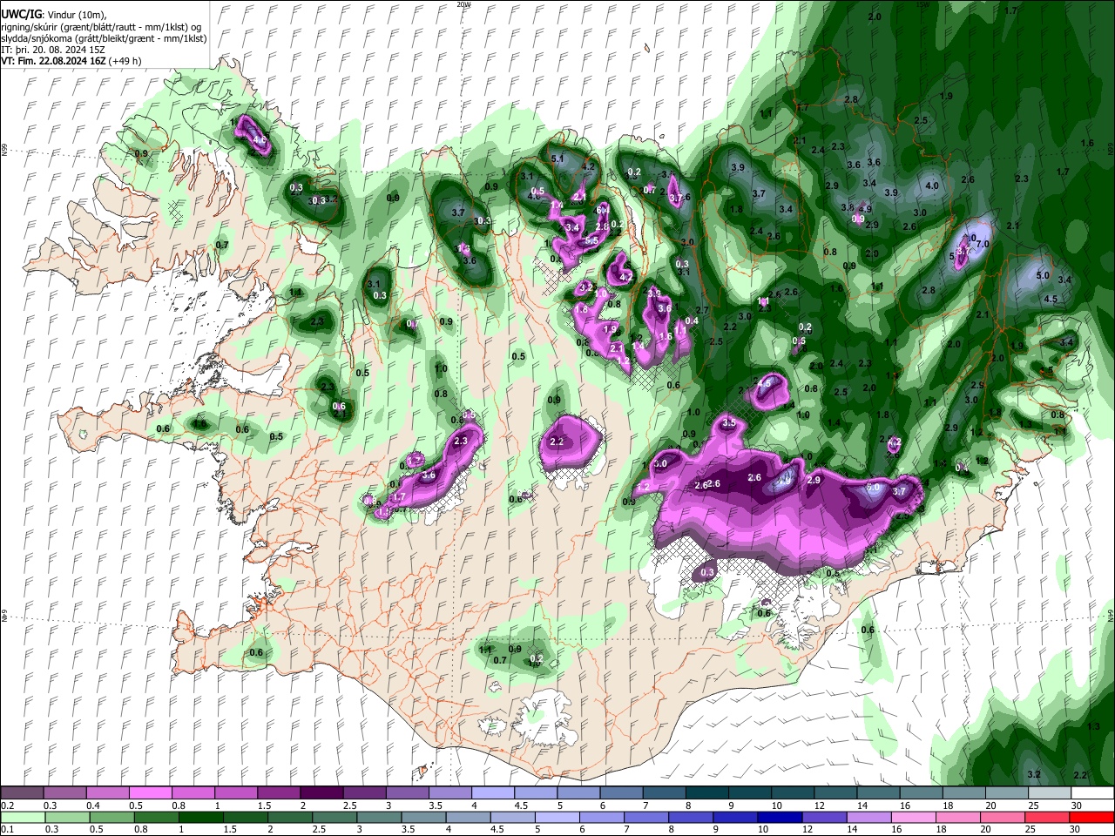1115x836 pixels.
Task: Click the royal blue 9 rain legend swatch
Action: click(736, 817)
